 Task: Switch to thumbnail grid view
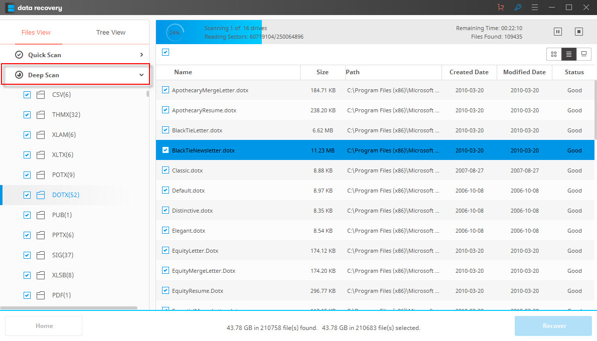coord(554,54)
